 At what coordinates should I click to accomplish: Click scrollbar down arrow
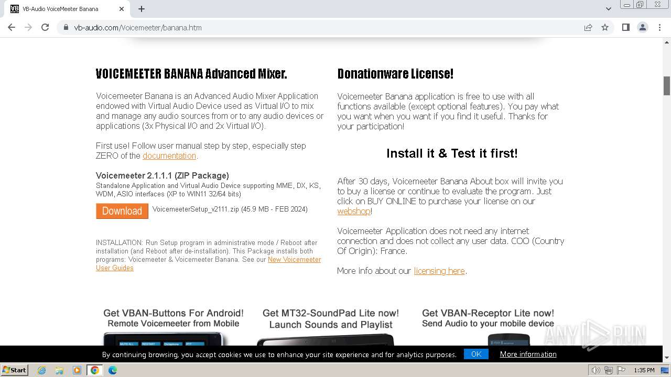pyautogui.click(x=667, y=358)
